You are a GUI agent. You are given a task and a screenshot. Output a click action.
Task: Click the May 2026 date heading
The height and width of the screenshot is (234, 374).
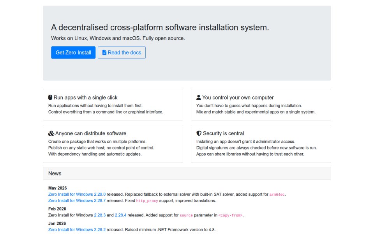pyautogui.click(x=58, y=188)
